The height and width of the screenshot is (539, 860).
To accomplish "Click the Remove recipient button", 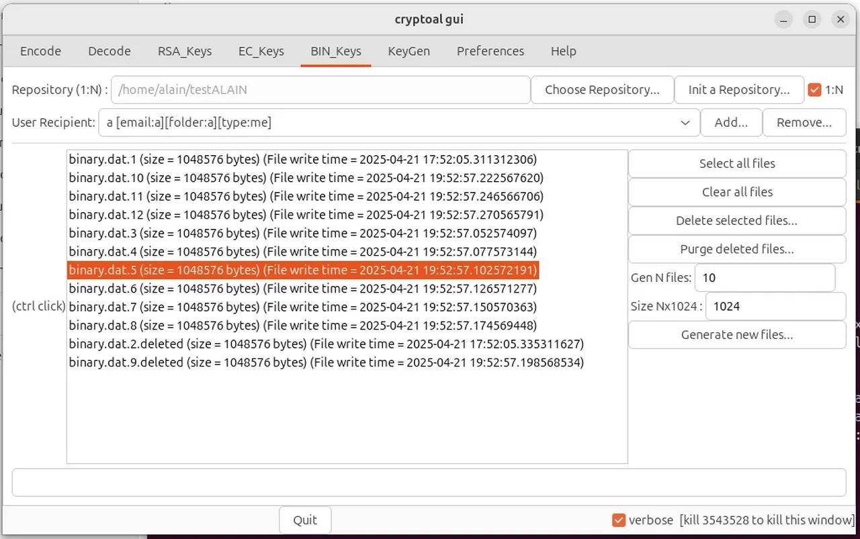I will 804,122.
